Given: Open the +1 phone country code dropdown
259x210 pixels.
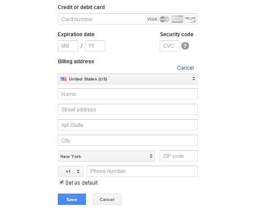Looking at the screenshot, I should point(71,171).
